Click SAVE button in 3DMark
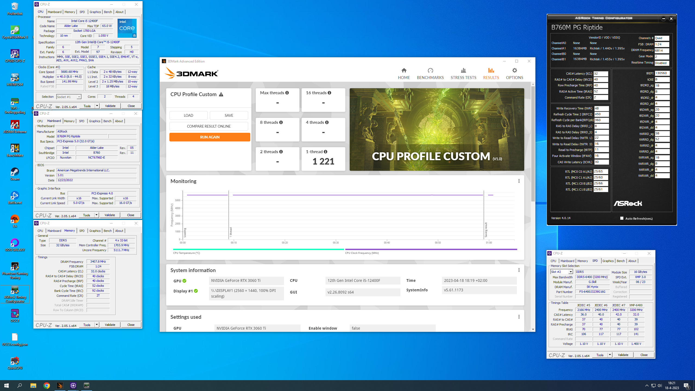 click(229, 115)
